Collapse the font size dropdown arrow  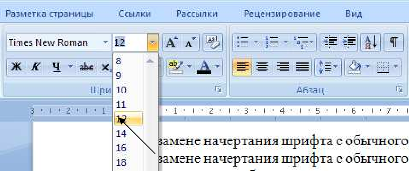click(x=153, y=42)
